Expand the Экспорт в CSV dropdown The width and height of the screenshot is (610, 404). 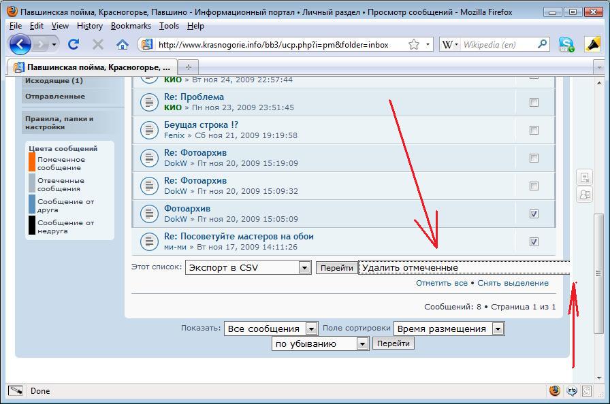(x=305, y=268)
